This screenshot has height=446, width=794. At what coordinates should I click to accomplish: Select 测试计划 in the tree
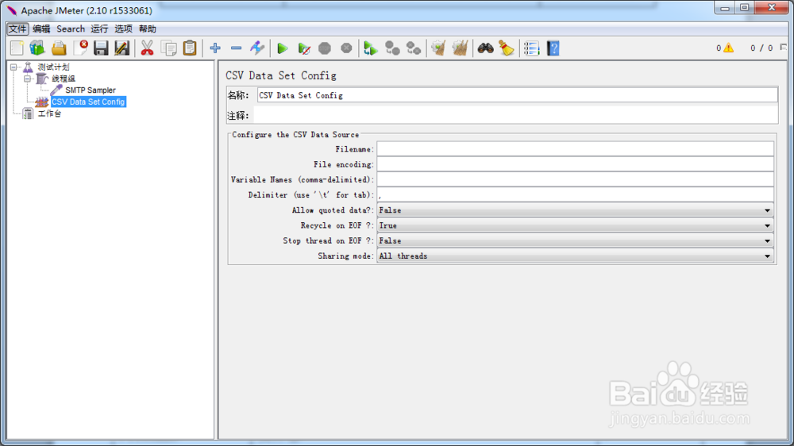pyautogui.click(x=53, y=67)
